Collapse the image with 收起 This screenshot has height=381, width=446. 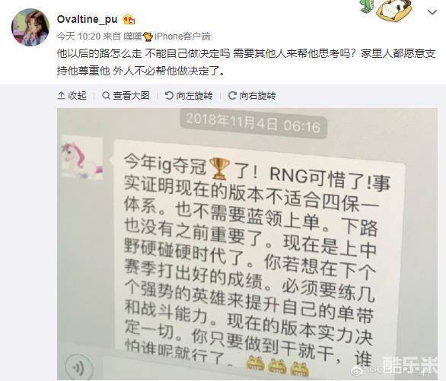pos(72,96)
